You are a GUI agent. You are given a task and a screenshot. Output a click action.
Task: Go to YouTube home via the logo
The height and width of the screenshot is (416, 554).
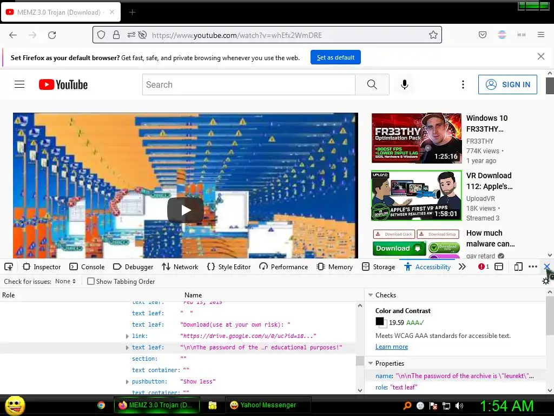click(x=63, y=84)
